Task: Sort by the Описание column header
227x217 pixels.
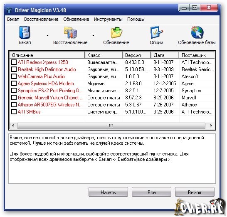Action: pyautogui.click(x=47, y=55)
